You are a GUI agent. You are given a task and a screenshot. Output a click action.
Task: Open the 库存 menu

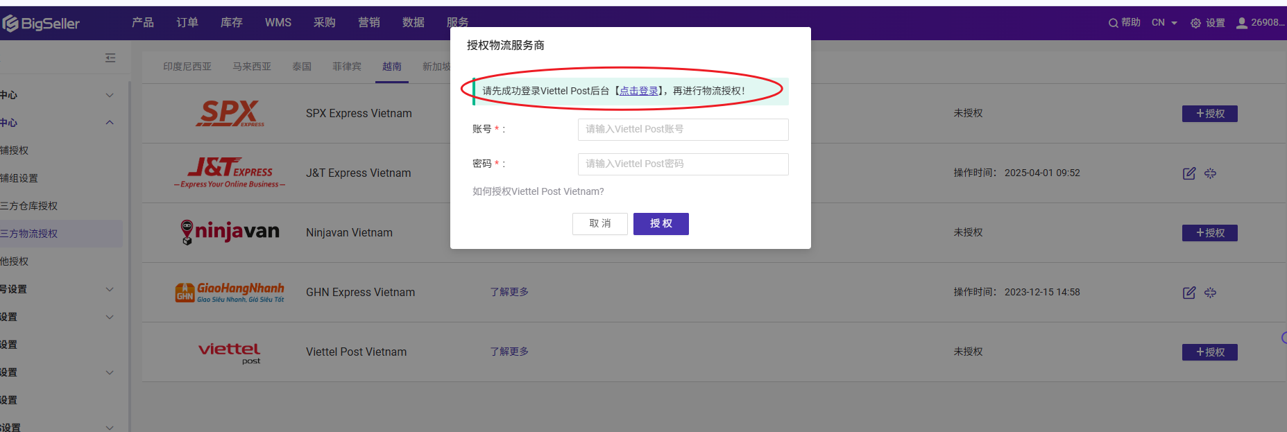232,23
